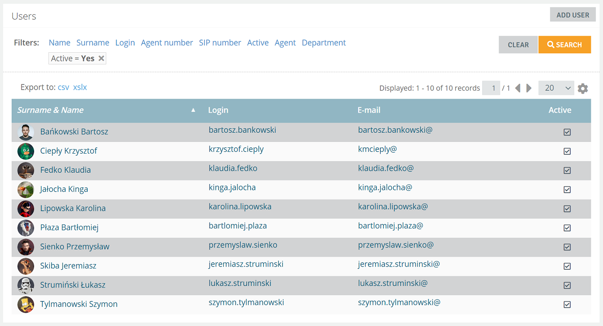Open user Ciepły Krzysztof
The height and width of the screenshot is (326, 603).
click(69, 151)
